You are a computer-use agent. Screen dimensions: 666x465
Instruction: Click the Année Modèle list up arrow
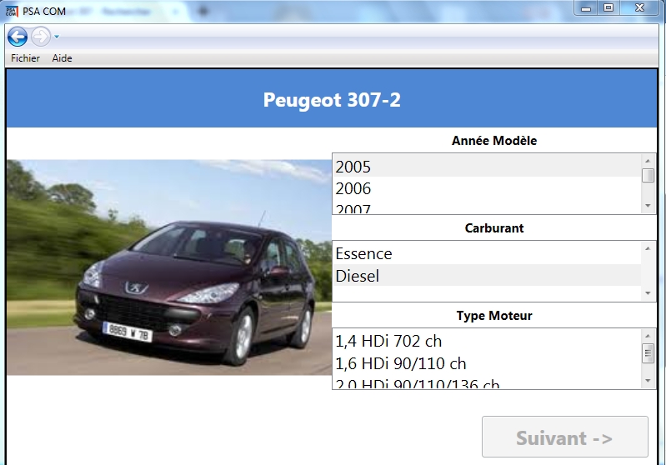[648, 161]
